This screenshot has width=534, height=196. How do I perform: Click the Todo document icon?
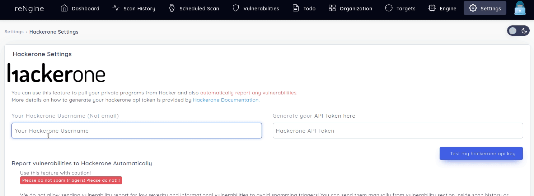click(x=296, y=8)
